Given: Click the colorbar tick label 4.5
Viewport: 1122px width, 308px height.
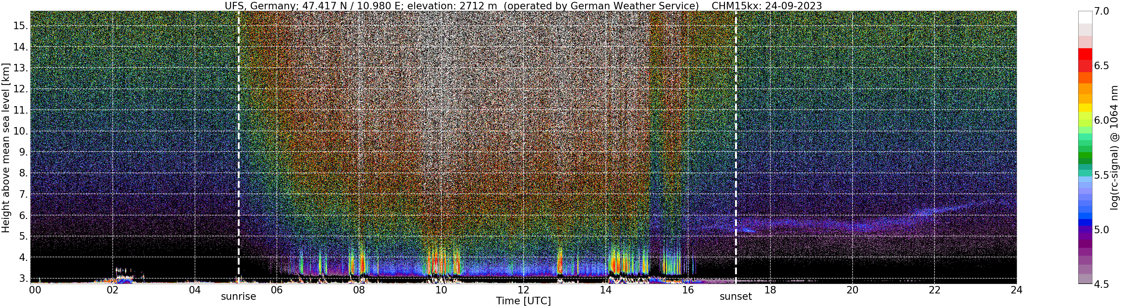Looking at the screenshot, I should coord(1101,284).
